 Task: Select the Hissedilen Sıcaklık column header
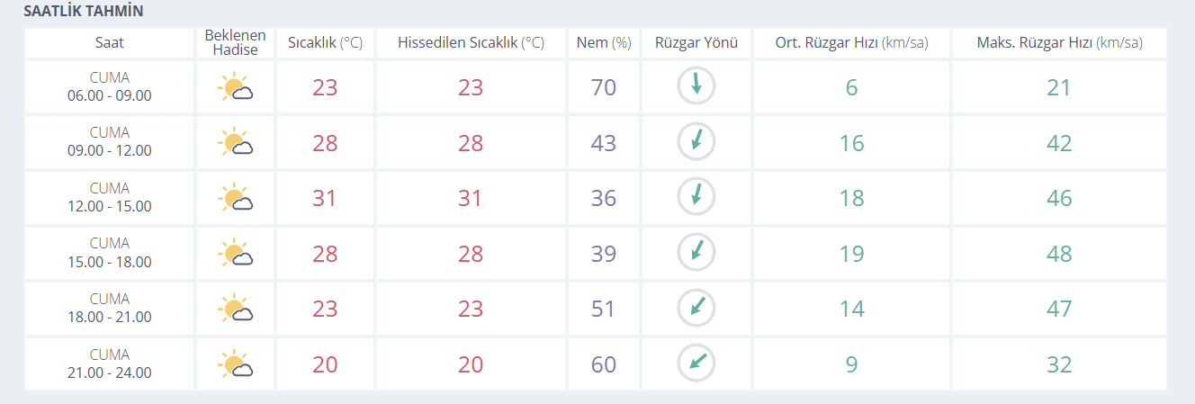point(472,42)
